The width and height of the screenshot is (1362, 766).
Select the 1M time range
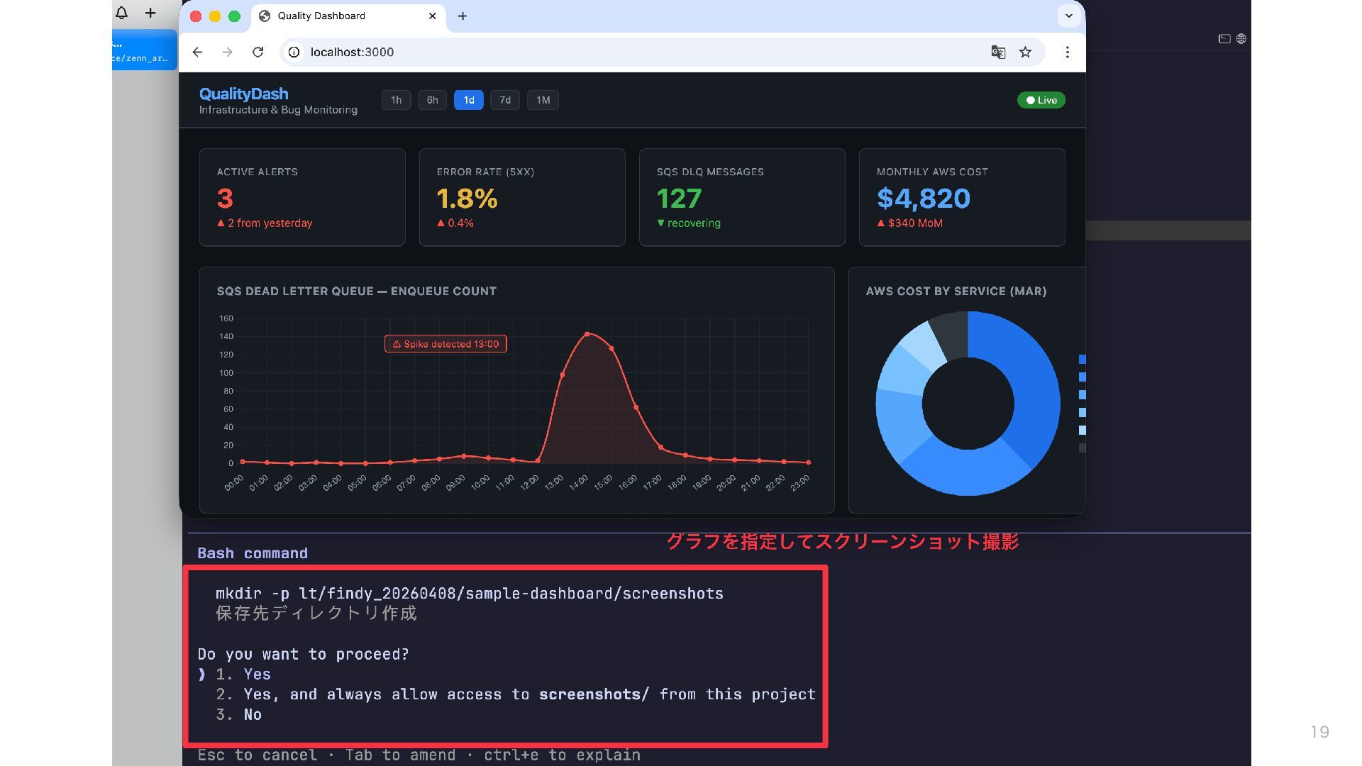(x=543, y=100)
